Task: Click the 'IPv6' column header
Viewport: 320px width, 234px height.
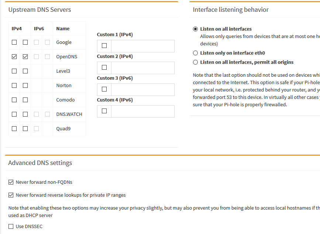Action: coord(39,28)
